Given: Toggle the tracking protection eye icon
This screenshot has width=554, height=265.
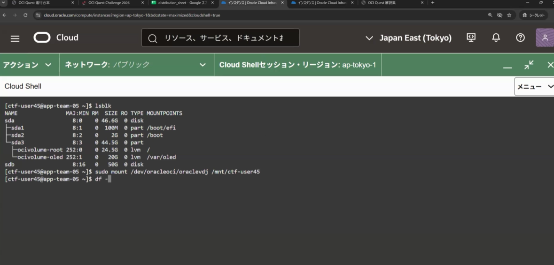Looking at the screenshot, I should pos(499,15).
